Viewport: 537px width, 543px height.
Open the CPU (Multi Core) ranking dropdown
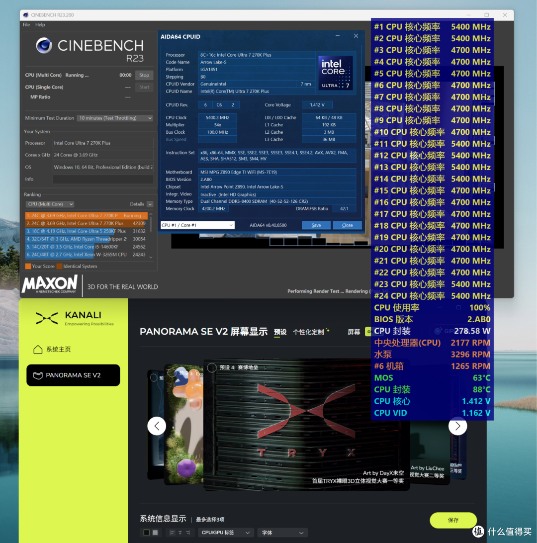tap(50, 204)
